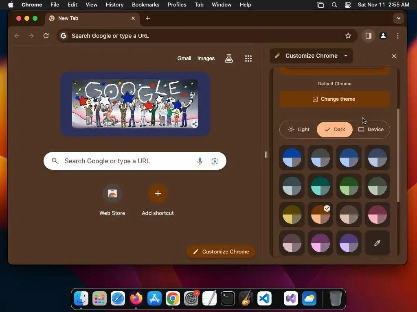Open the Google apps grid

pyautogui.click(x=248, y=58)
